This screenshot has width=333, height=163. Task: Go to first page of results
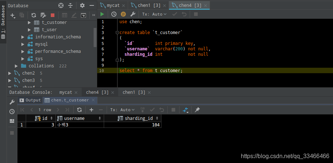[22, 110]
